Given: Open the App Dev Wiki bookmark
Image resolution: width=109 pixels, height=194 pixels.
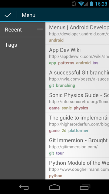Looking at the screenshot, I should pyautogui.click(x=77, y=56).
